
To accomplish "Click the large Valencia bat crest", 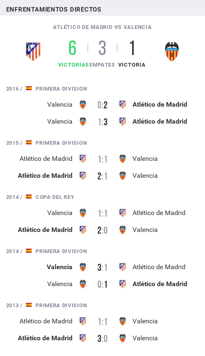I will click(172, 51).
